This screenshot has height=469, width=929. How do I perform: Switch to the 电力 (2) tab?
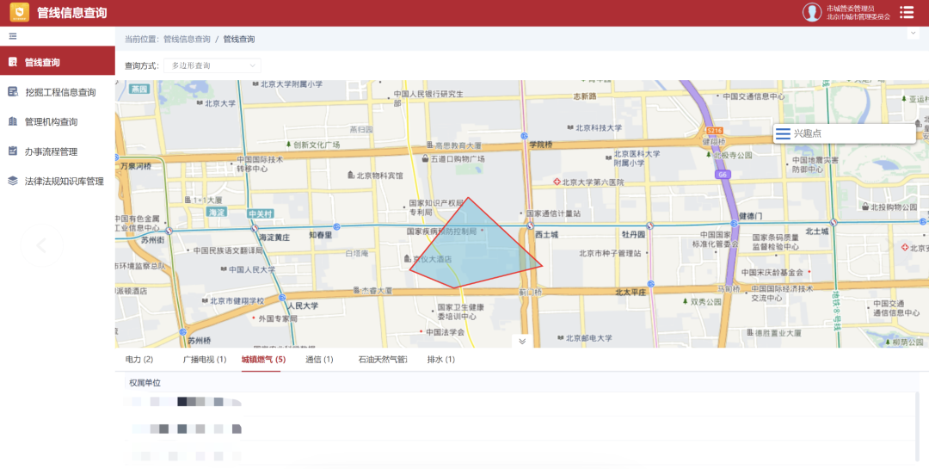pos(138,360)
